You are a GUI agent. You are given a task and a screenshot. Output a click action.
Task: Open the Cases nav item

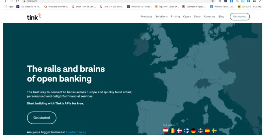tap(187, 17)
